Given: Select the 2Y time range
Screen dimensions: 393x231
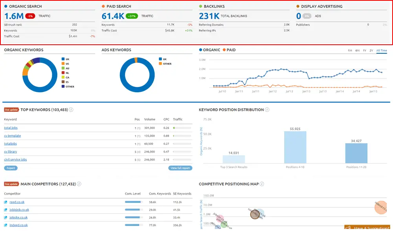Looking at the screenshot, I should pyautogui.click(x=371, y=51).
